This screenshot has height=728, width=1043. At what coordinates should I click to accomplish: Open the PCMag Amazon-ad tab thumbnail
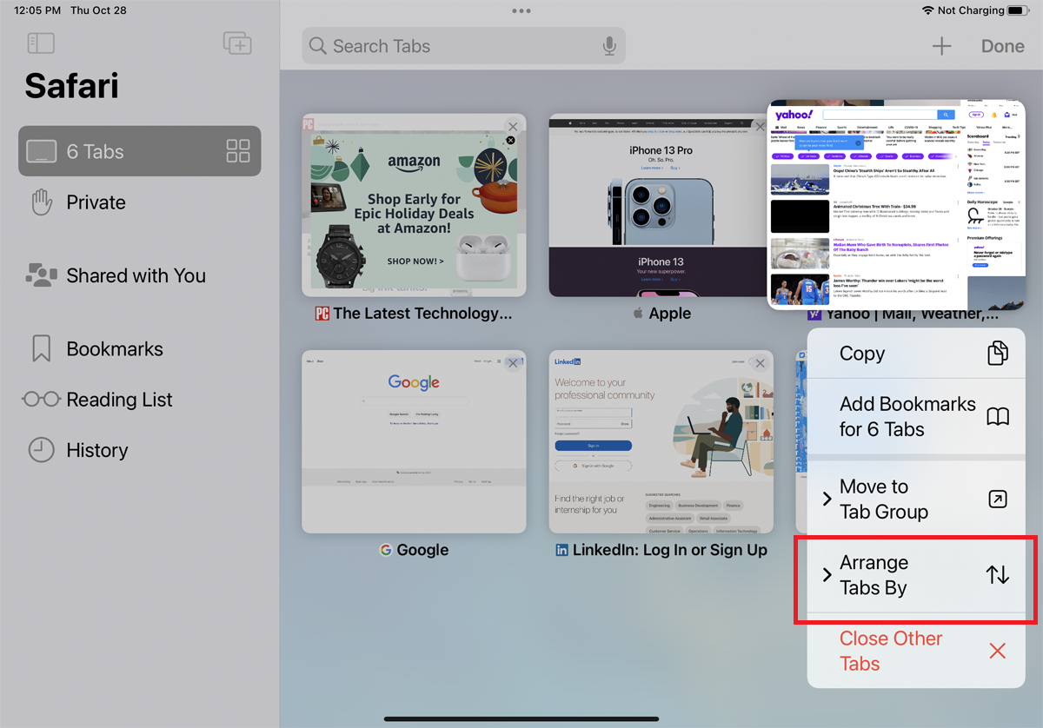(x=414, y=205)
